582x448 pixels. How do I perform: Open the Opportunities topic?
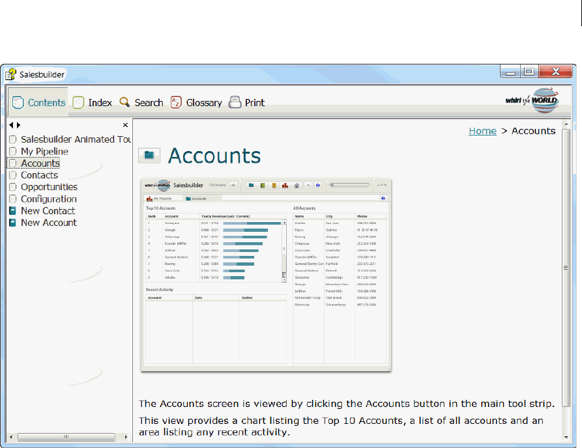49,187
